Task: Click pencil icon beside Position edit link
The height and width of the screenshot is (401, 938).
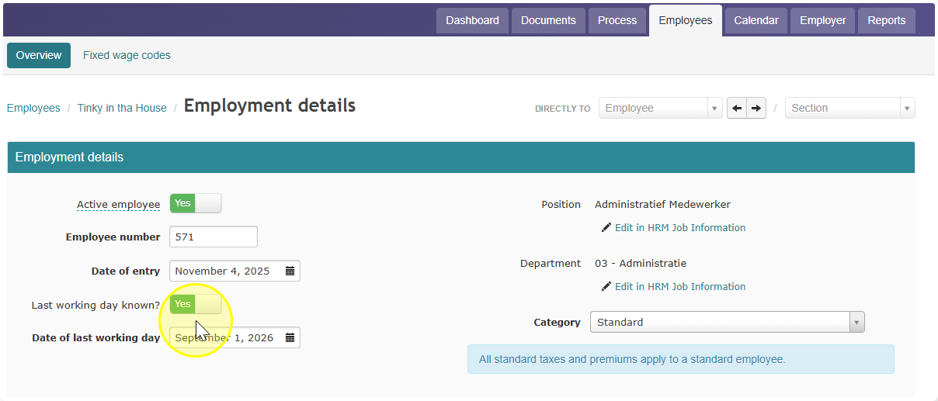Action: tap(606, 228)
